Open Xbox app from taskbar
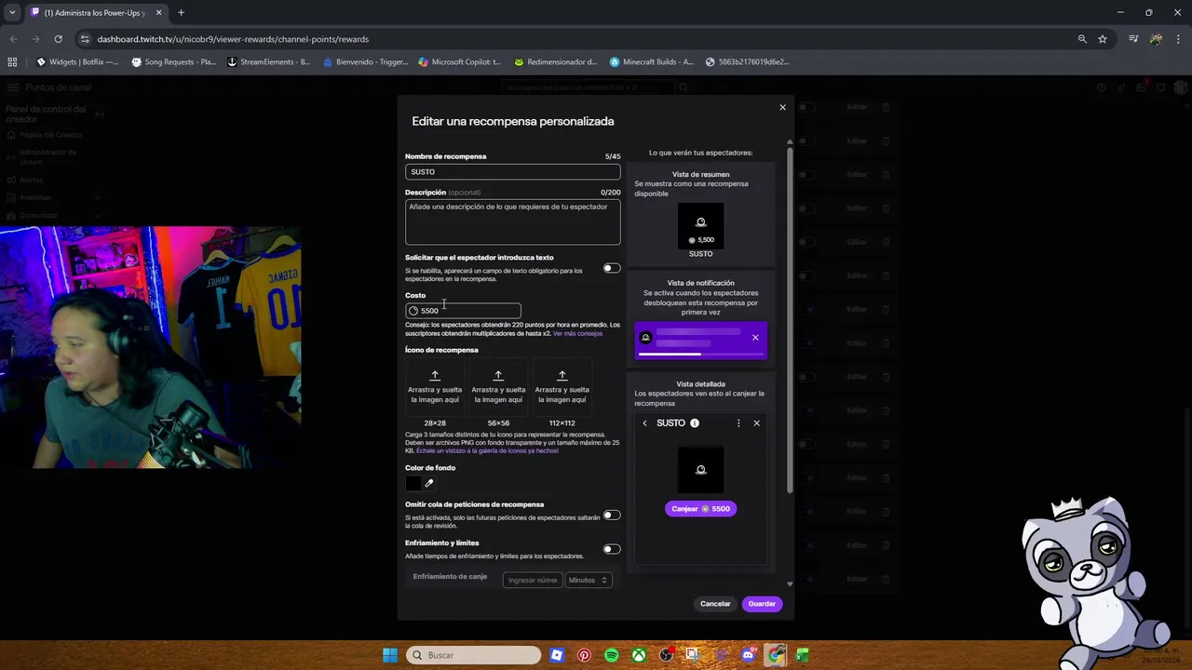This screenshot has width=1192, height=670. (639, 655)
